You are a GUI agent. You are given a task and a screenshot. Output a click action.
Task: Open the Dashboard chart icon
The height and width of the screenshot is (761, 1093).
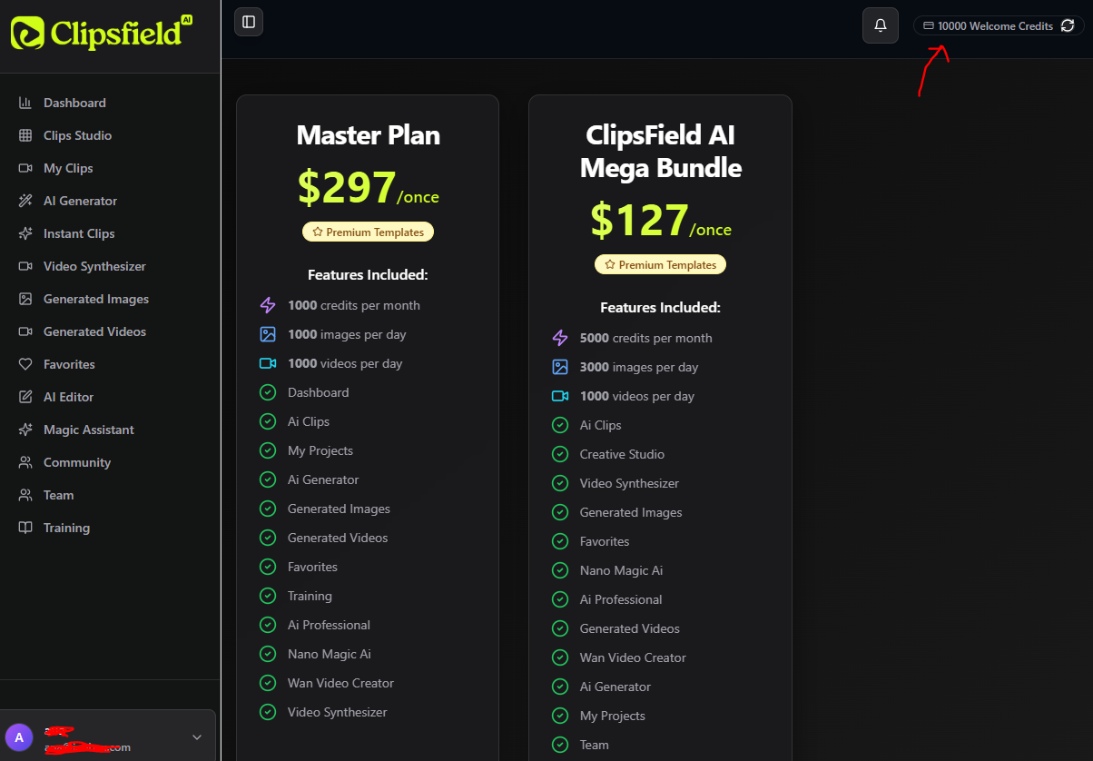pyautogui.click(x=25, y=103)
